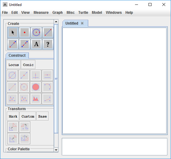Select the ray creation tool
The image size is (171, 159).
13,44
